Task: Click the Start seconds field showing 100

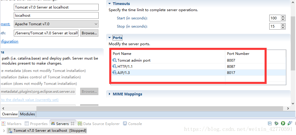Action: 275,18
